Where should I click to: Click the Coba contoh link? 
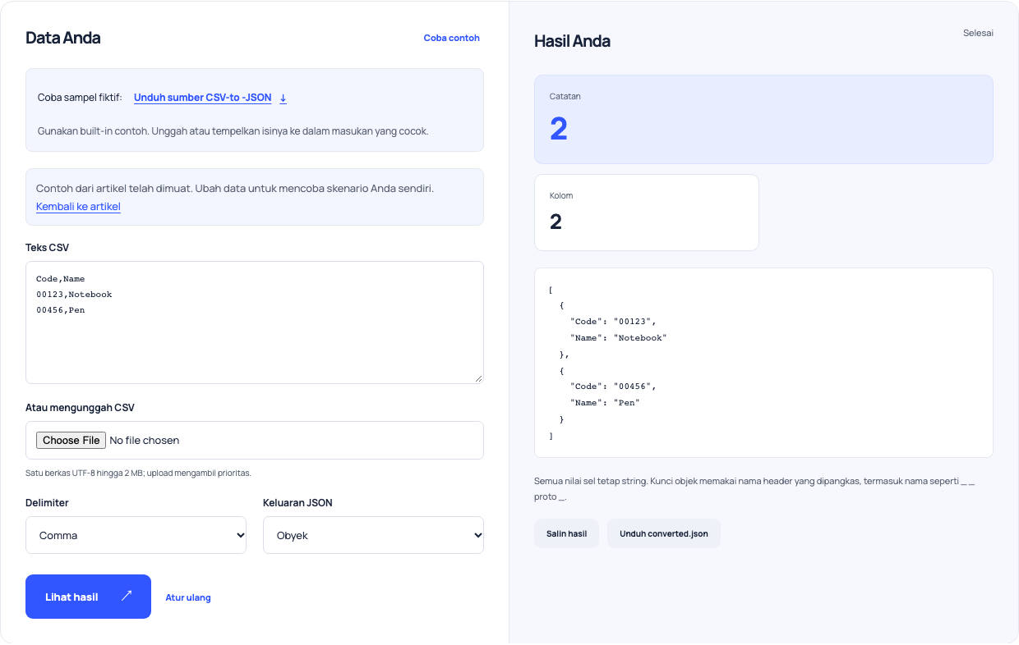(x=452, y=38)
